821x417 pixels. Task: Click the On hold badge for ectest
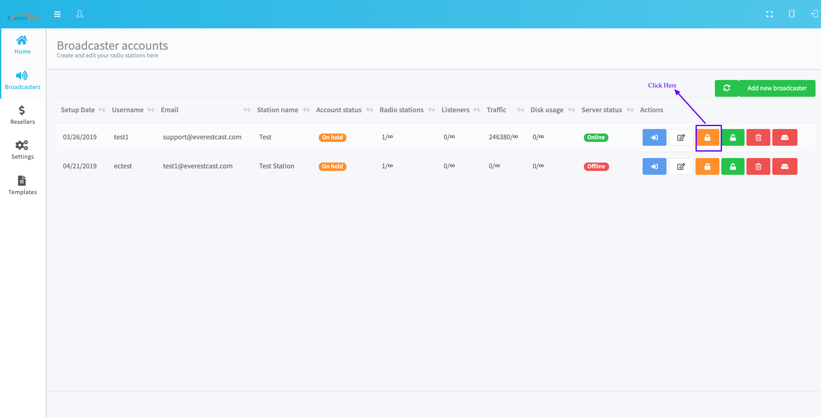(332, 166)
